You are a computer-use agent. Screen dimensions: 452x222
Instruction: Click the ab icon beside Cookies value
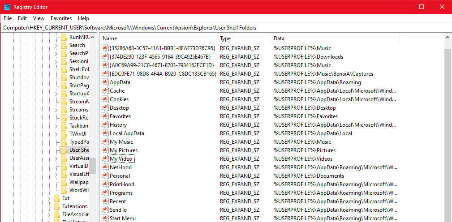(105, 99)
